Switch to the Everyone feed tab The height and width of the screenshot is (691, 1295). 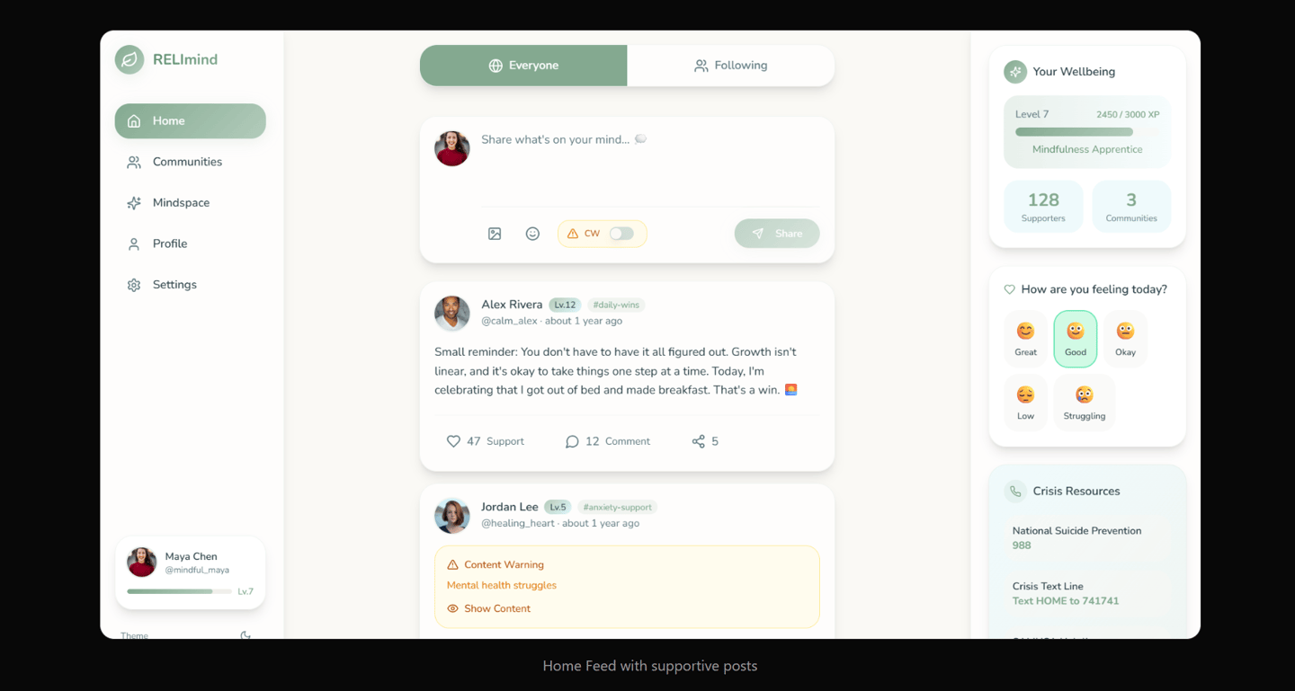pos(523,66)
